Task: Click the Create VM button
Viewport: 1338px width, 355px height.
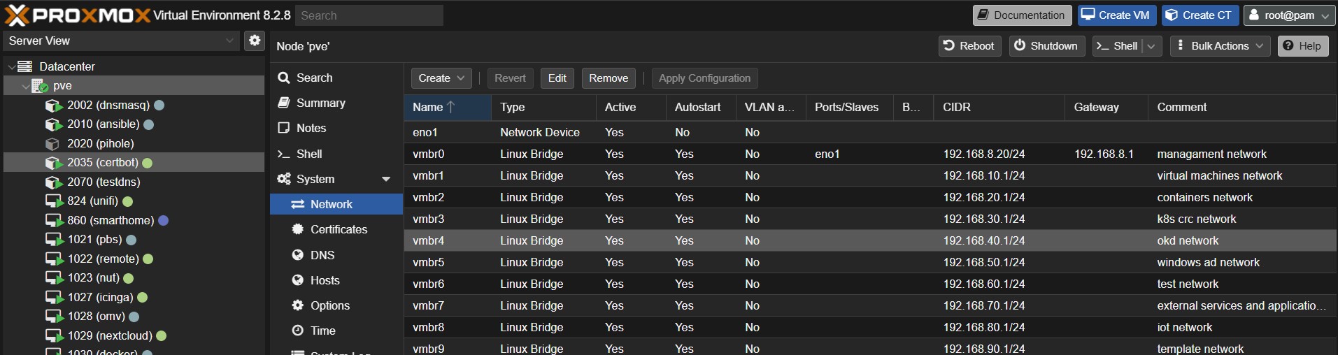Action: point(1116,15)
